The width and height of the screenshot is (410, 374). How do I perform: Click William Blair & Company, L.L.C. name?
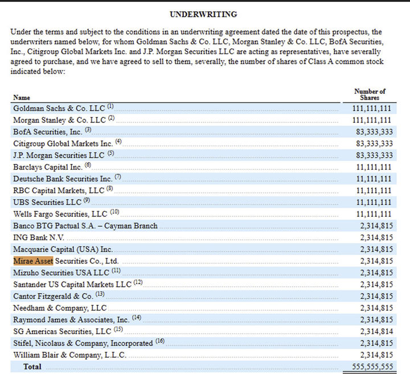(x=70, y=355)
